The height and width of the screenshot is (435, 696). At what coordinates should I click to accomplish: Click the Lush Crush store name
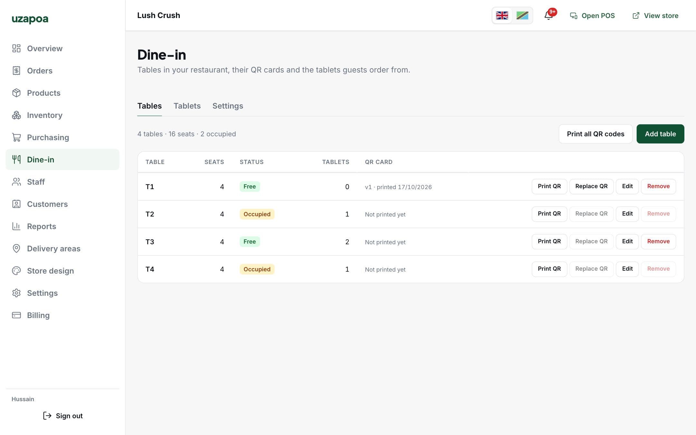point(159,15)
